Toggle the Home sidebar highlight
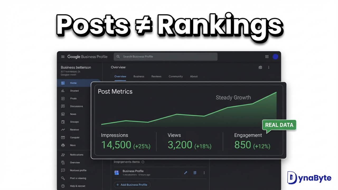 pyautogui.click(x=73, y=83)
